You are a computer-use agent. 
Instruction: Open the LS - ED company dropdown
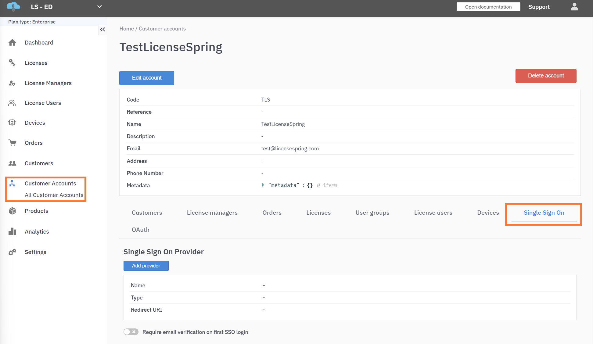(99, 7)
